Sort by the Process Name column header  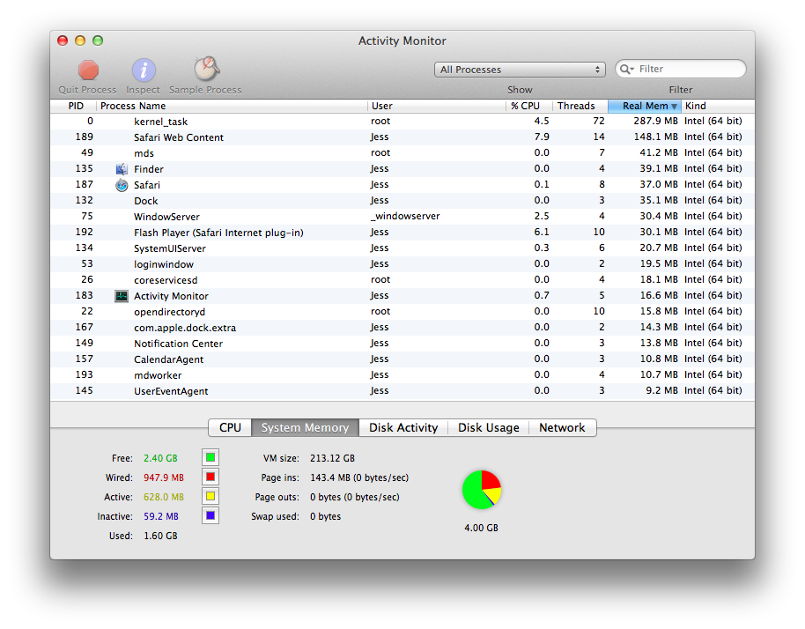232,106
